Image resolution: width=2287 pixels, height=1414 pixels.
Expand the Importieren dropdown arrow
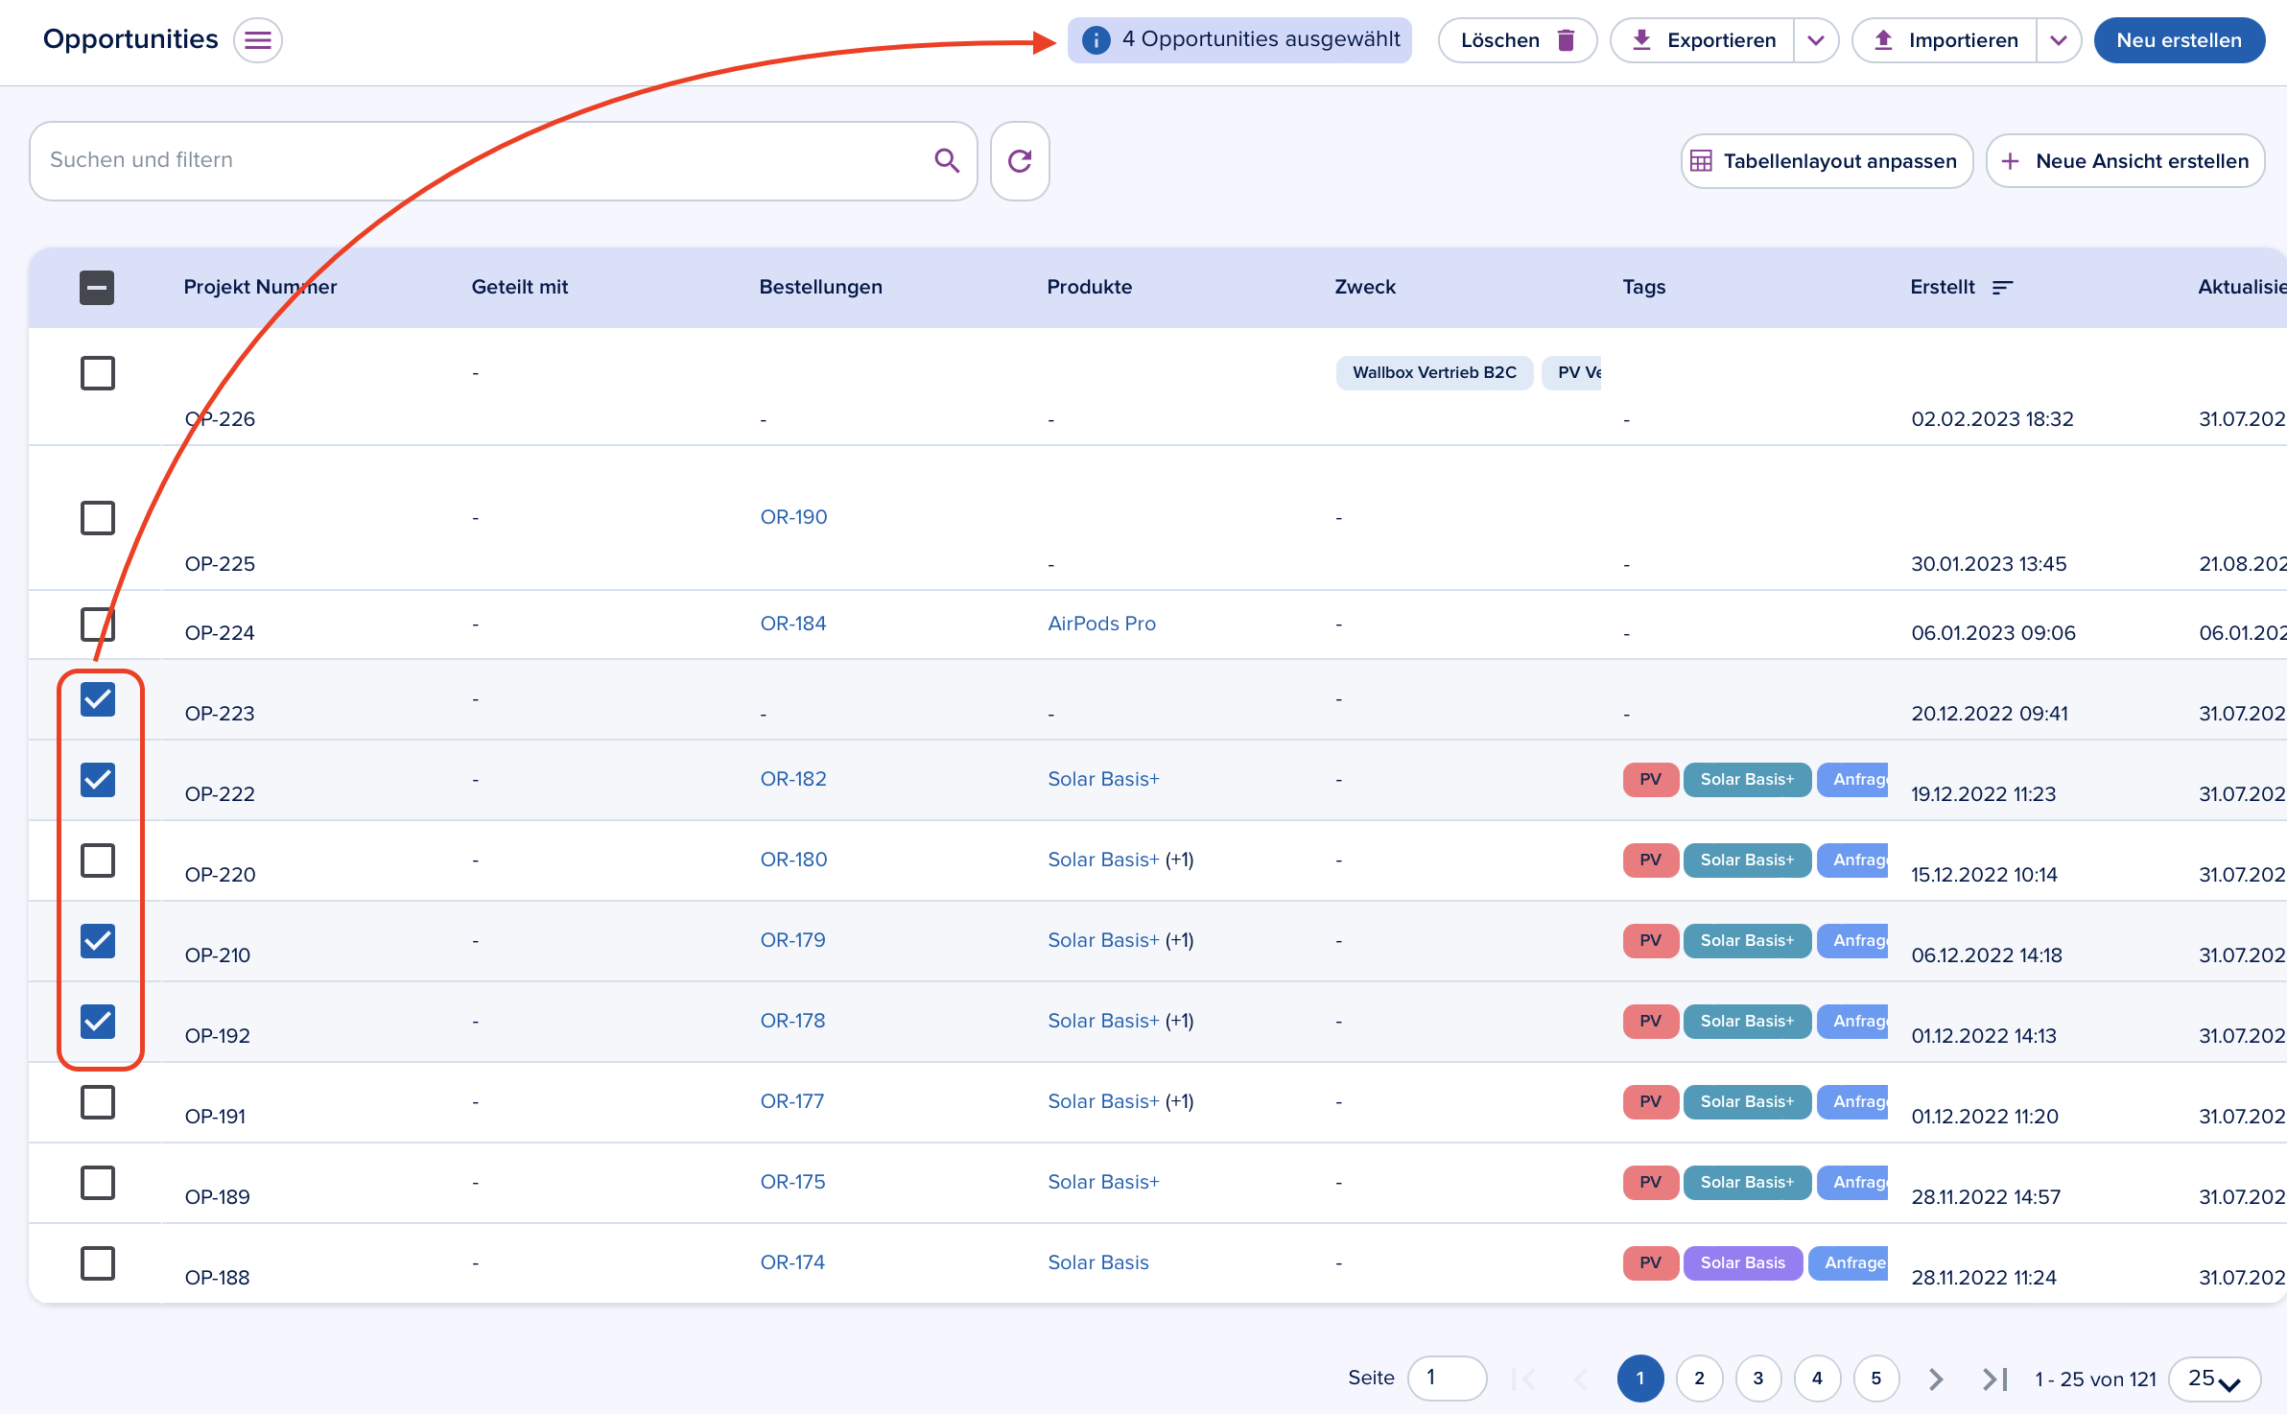[x=2059, y=40]
